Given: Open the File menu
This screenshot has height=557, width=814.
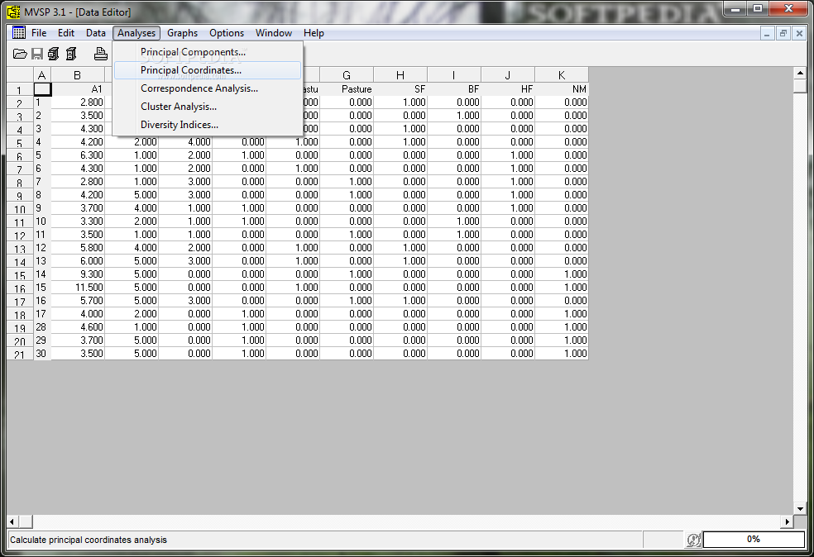Looking at the screenshot, I should tap(39, 33).
